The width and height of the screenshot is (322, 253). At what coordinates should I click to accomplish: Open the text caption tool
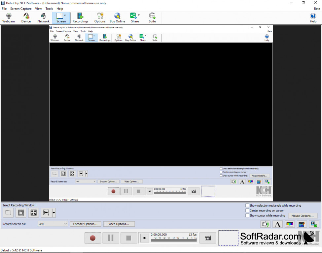point(277,224)
